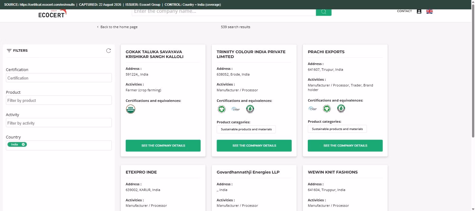This screenshot has height=211, width=475.
Task: Click leaf certification logo on Triniity Colour card
Action: coord(250,109)
